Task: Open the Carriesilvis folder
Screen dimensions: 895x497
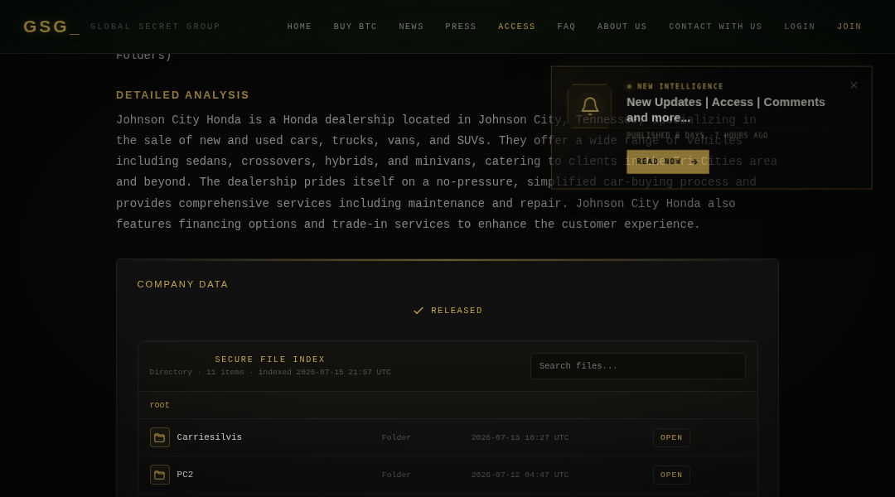Action: [x=671, y=437]
